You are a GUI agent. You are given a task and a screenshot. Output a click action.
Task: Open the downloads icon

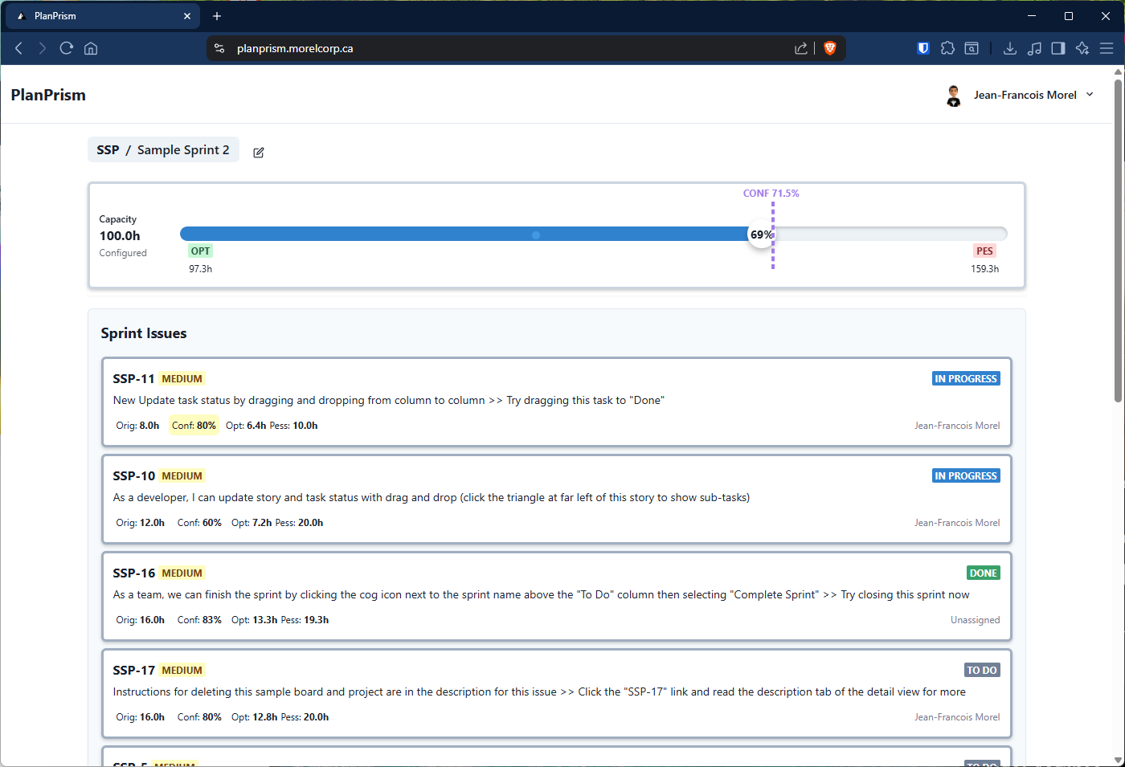(1010, 48)
